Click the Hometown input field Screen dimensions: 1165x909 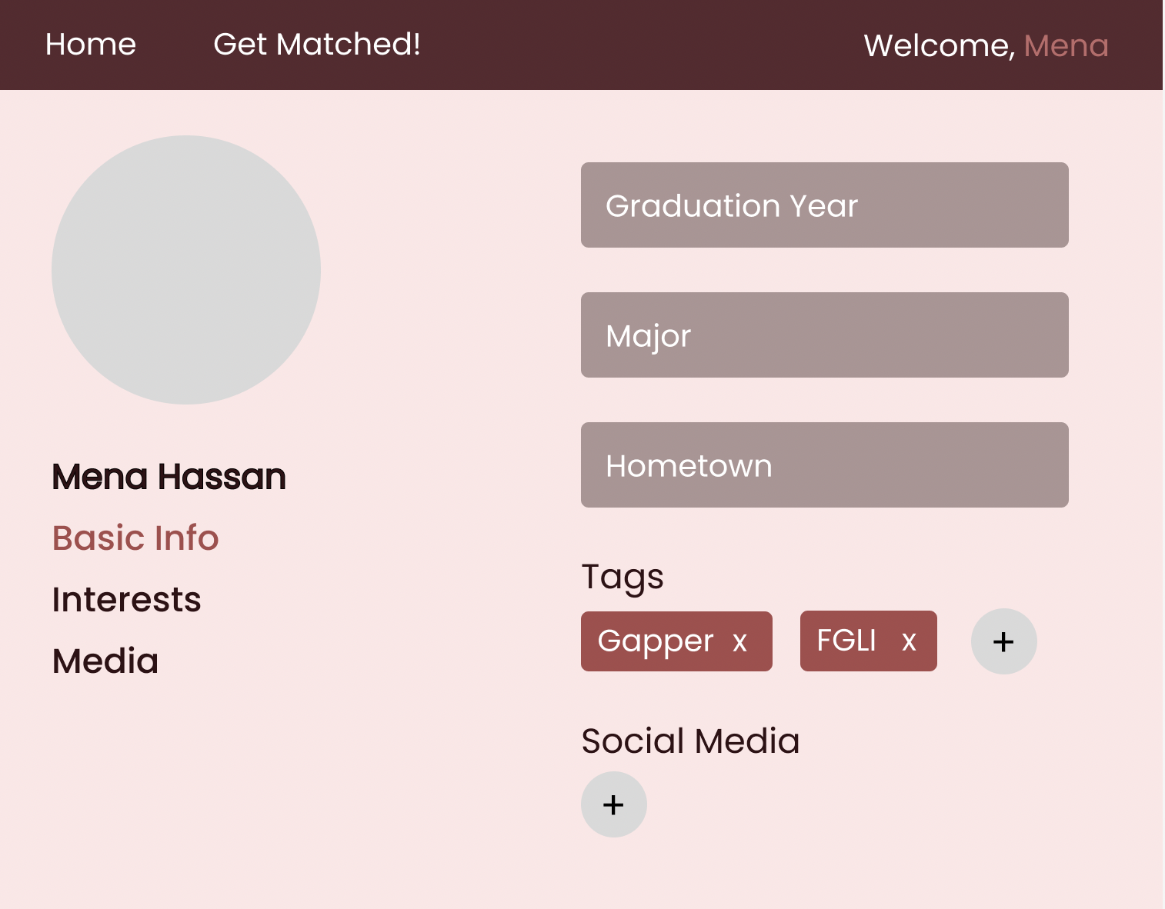point(823,464)
